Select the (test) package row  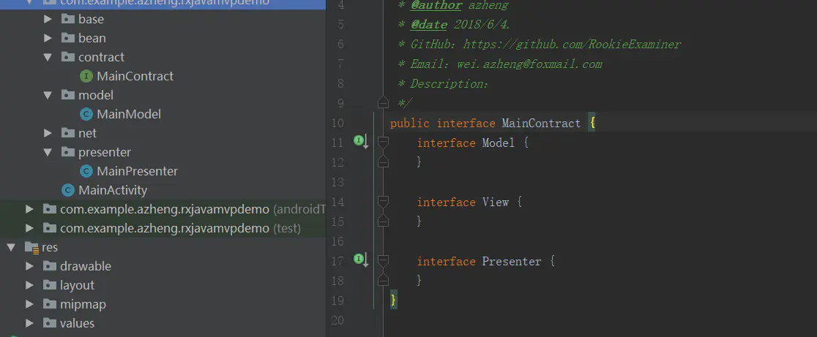coord(163,228)
